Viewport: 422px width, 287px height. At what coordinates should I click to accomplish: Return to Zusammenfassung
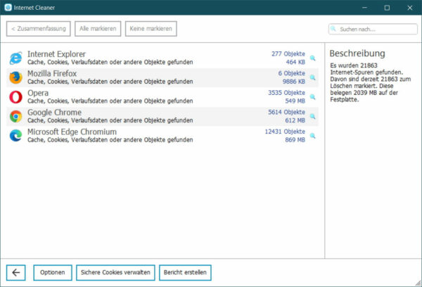coord(39,29)
